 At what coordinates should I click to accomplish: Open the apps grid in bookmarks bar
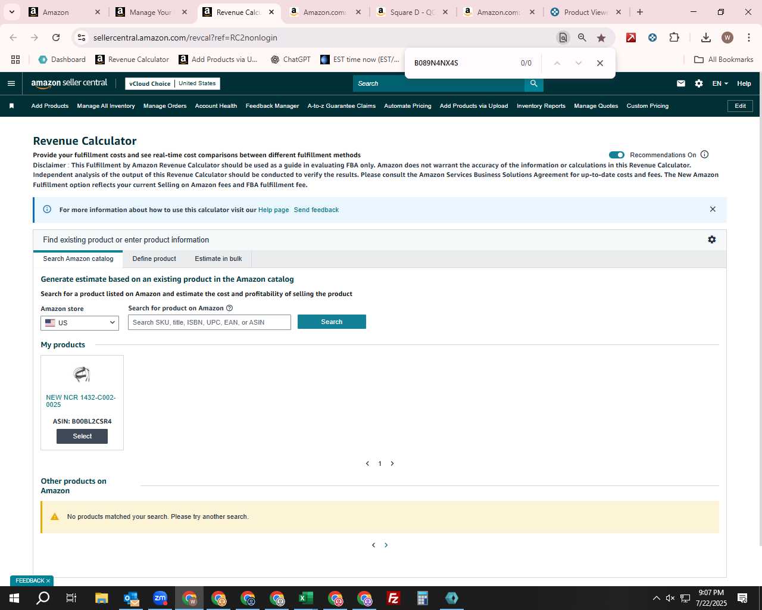[x=15, y=60]
